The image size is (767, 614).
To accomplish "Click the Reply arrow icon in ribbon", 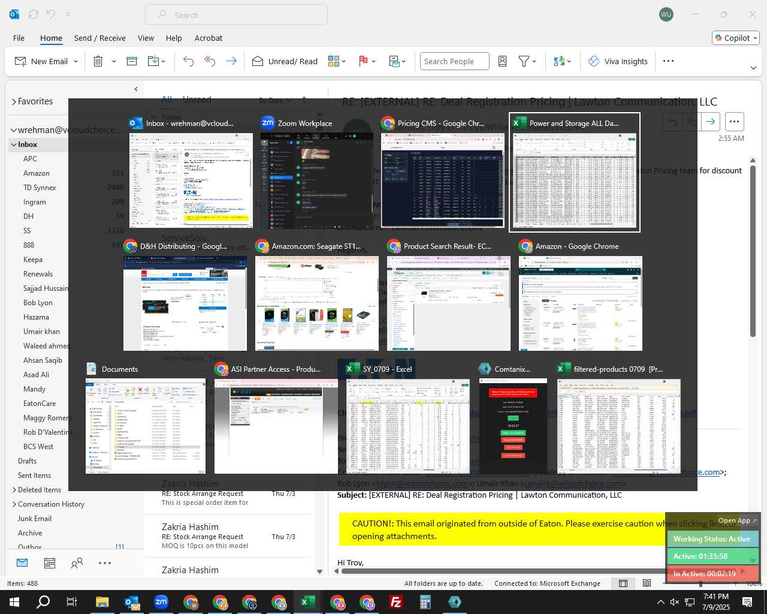I will pos(188,61).
